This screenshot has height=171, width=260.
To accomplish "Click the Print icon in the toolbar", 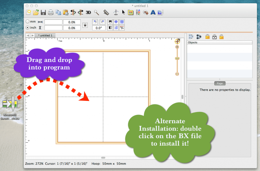I will pos(51,12).
